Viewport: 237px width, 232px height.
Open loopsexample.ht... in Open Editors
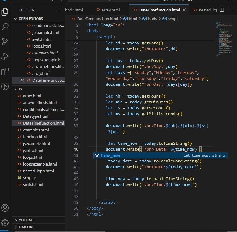tap(39, 60)
